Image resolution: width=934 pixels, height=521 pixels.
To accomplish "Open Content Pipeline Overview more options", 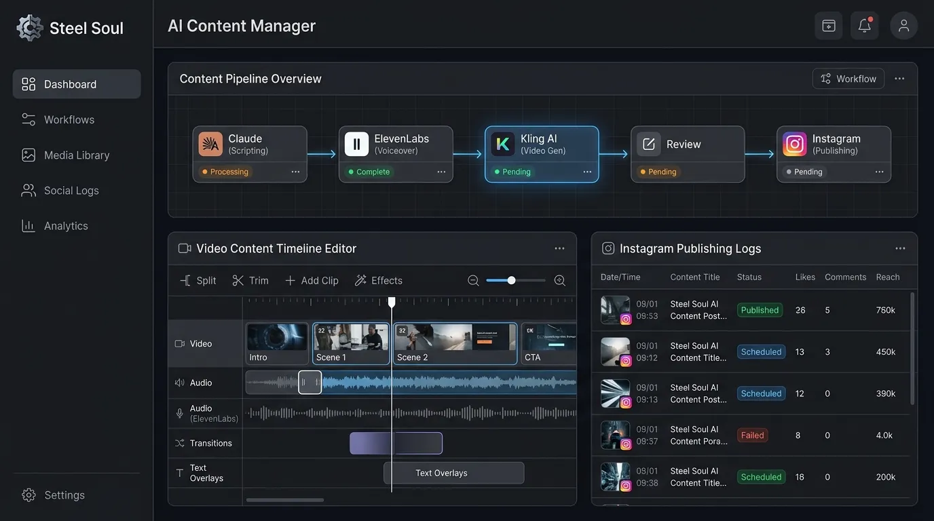I will 899,79.
